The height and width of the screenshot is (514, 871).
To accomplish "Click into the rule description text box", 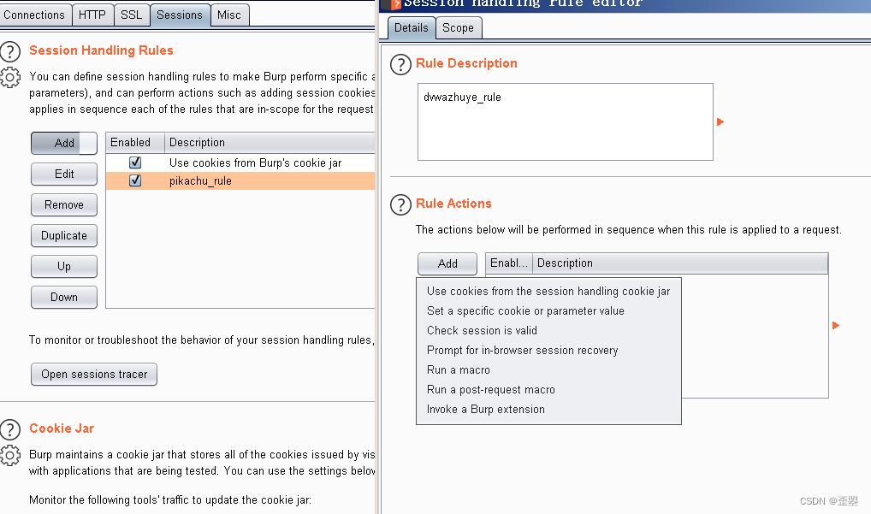I will click(566, 122).
